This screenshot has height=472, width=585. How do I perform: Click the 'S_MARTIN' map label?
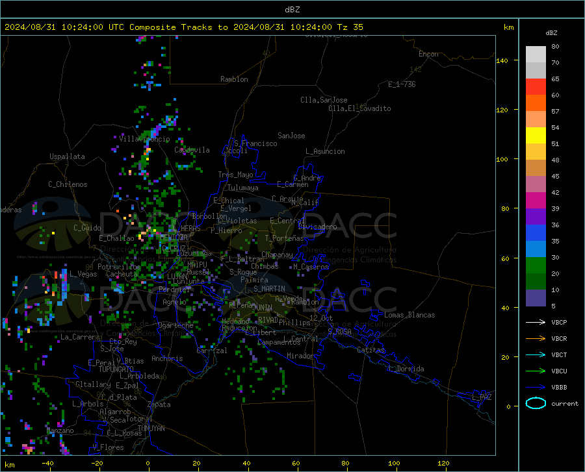pyautogui.click(x=269, y=289)
